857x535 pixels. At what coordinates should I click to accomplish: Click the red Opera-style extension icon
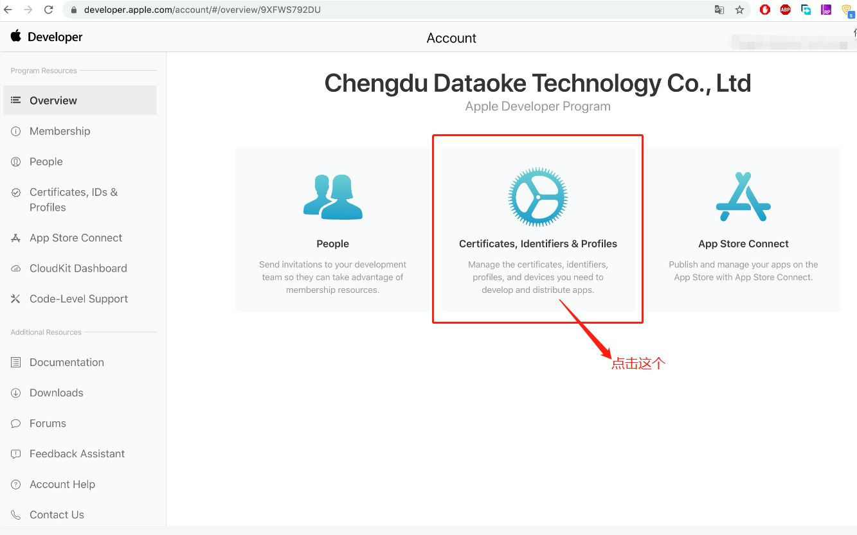click(x=765, y=10)
